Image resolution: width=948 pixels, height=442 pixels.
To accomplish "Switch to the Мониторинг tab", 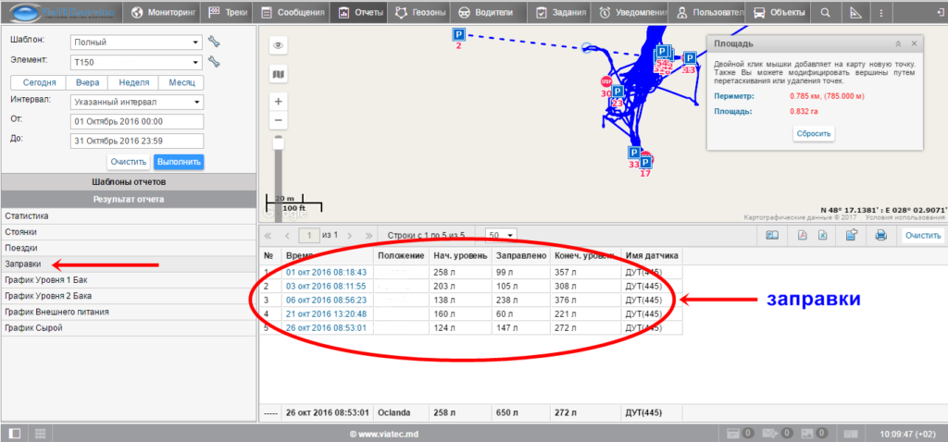I will pos(165,13).
